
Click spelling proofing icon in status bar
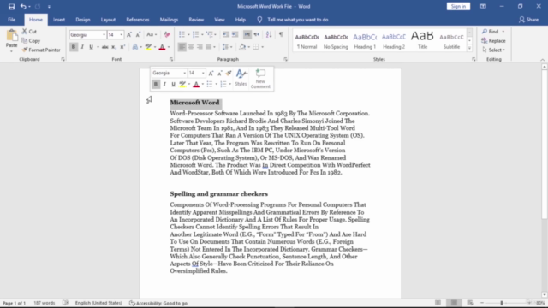coord(65,303)
